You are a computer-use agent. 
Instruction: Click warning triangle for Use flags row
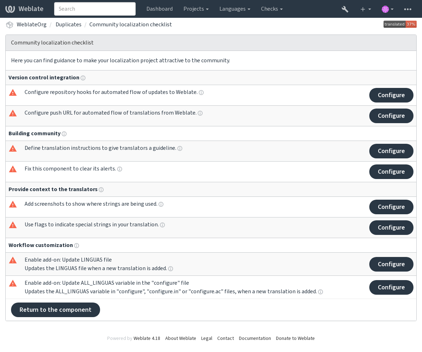13,225
